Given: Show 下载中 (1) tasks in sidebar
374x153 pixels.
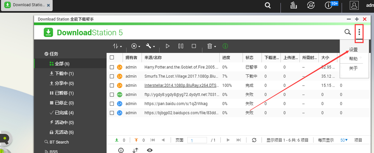Looking at the screenshot, I should [x=61, y=73].
